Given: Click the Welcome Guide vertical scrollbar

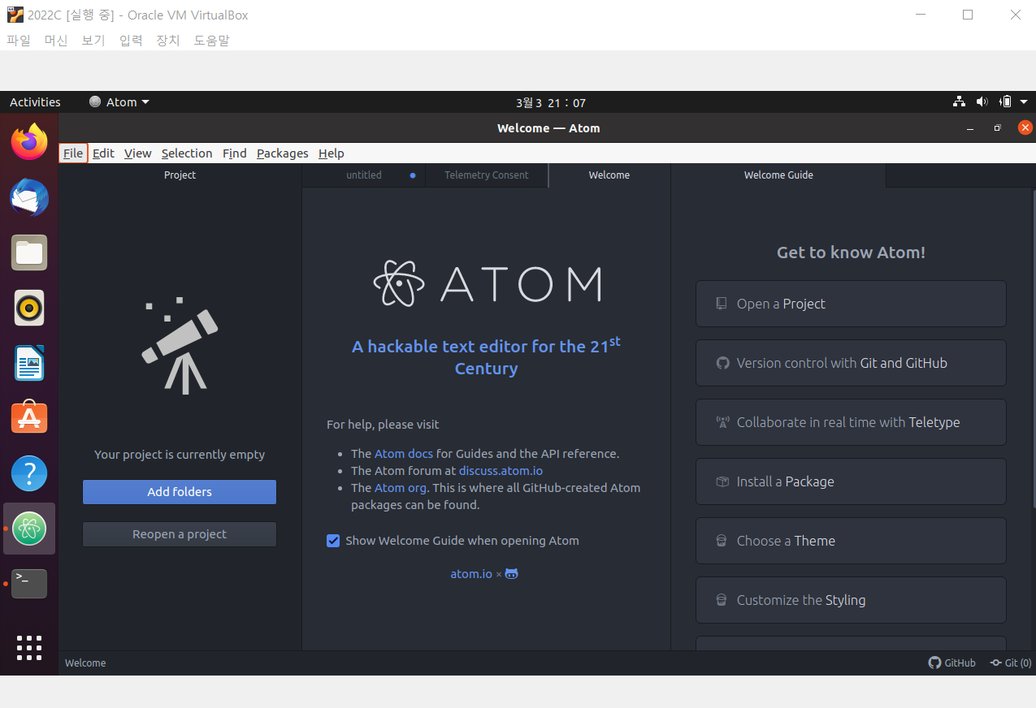Looking at the screenshot, I should pos(1033,349).
